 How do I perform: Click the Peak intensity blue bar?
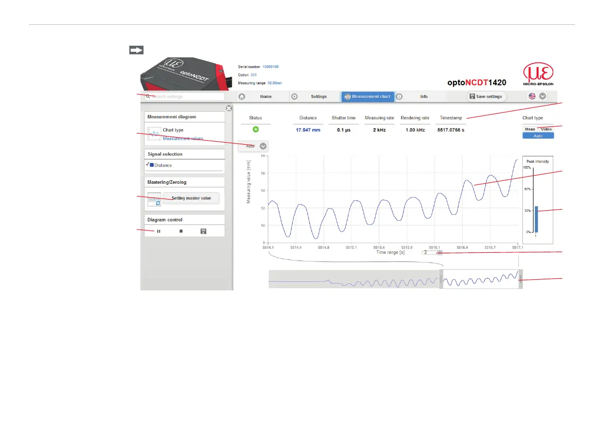(536, 219)
